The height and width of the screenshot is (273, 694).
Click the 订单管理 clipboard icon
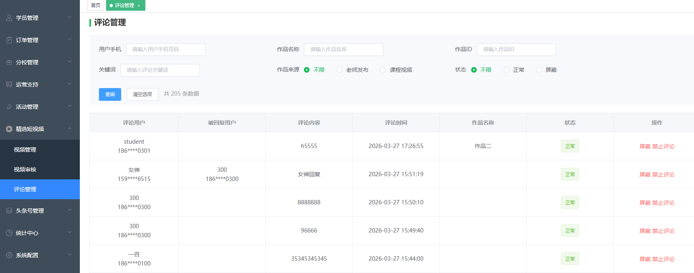(9, 40)
